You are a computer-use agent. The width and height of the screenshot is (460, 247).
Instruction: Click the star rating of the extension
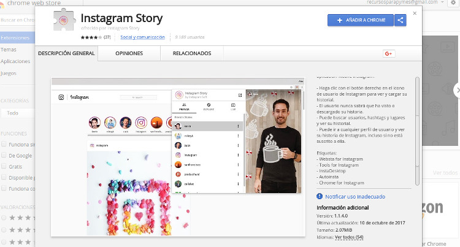pyautogui.click(x=91, y=37)
